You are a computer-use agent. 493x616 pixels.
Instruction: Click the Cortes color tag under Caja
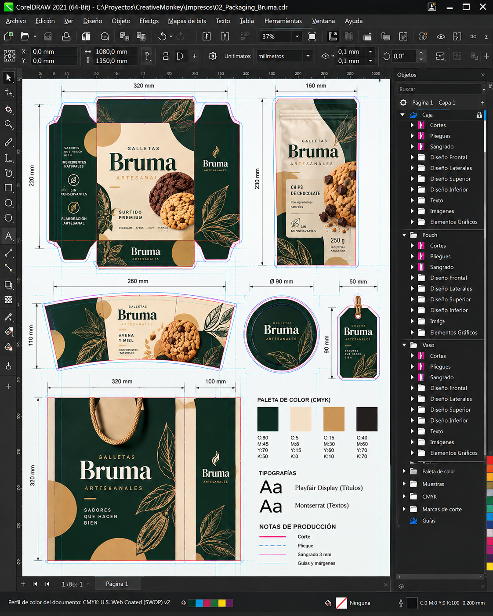tap(421, 125)
